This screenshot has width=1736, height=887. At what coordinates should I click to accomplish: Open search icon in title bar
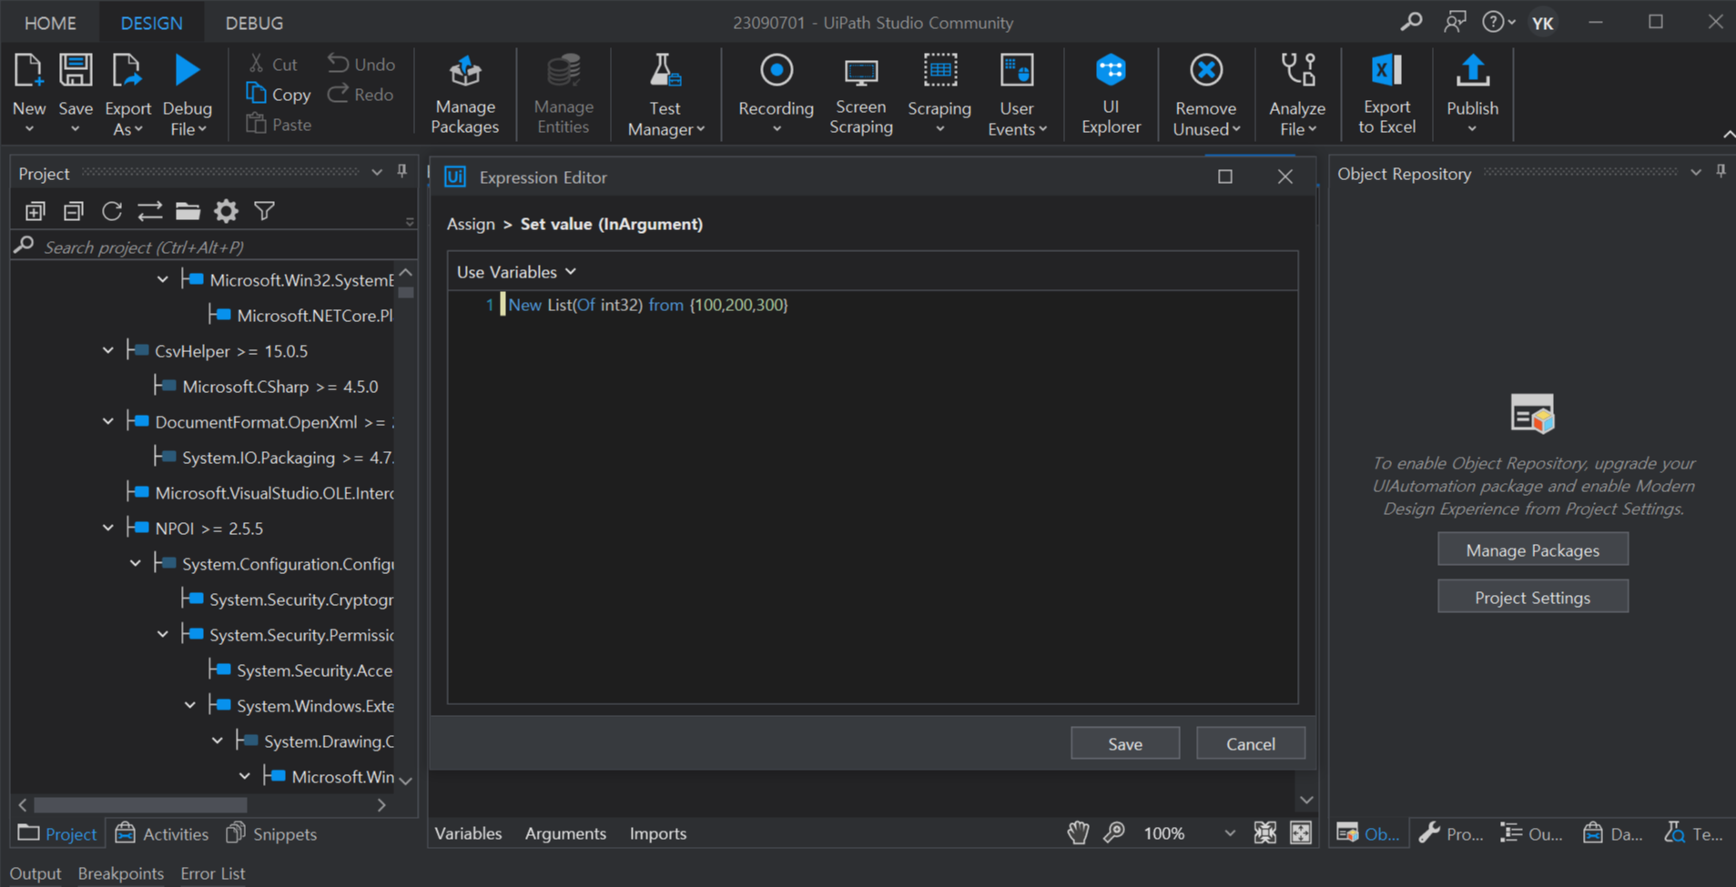point(1411,22)
